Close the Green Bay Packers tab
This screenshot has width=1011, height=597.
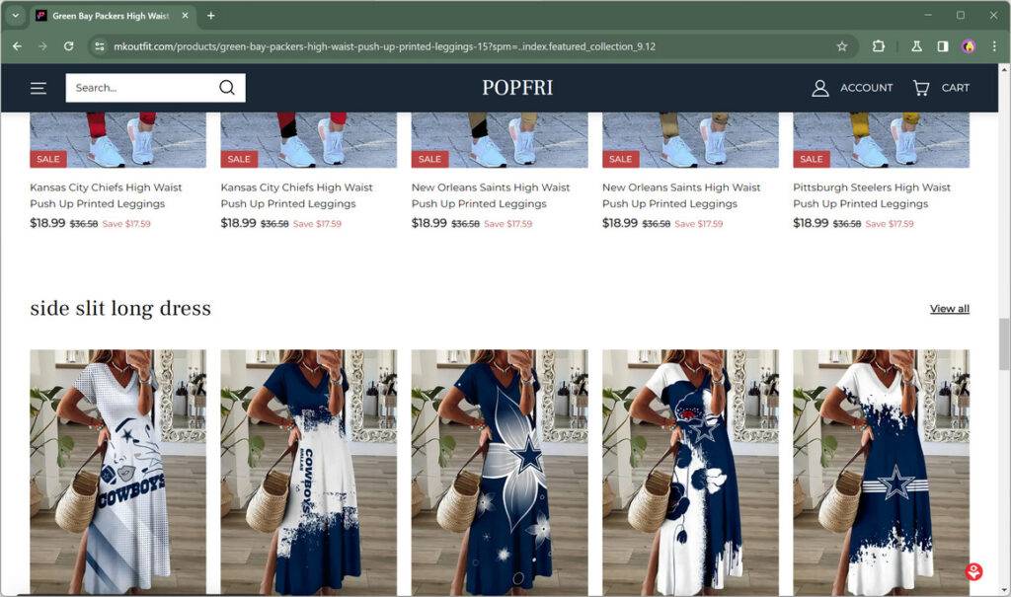[x=185, y=16]
